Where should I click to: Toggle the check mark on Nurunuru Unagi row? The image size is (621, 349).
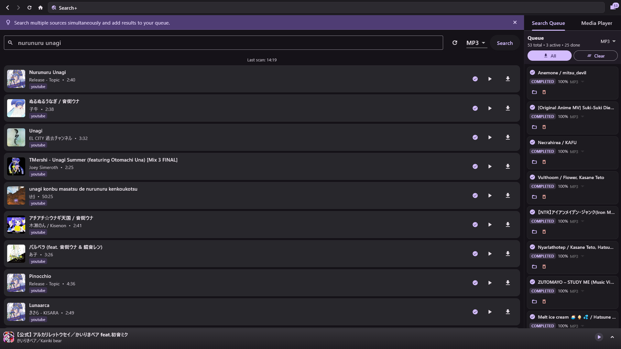[475, 79]
